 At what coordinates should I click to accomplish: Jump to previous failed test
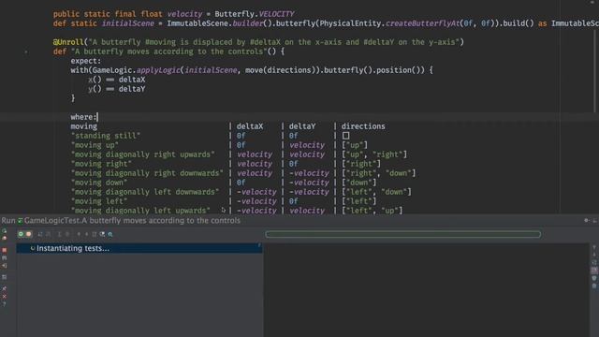(79, 234)
